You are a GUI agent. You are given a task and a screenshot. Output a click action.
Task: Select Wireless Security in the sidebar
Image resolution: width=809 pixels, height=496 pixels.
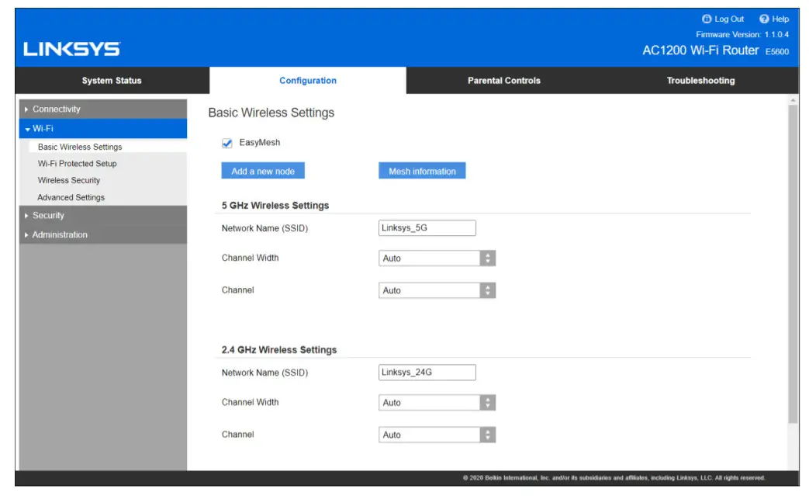(68, 180)
